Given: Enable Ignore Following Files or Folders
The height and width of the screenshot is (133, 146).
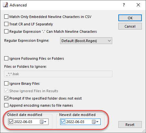Looking at the screenshot, I should click(x=6, y=58).
